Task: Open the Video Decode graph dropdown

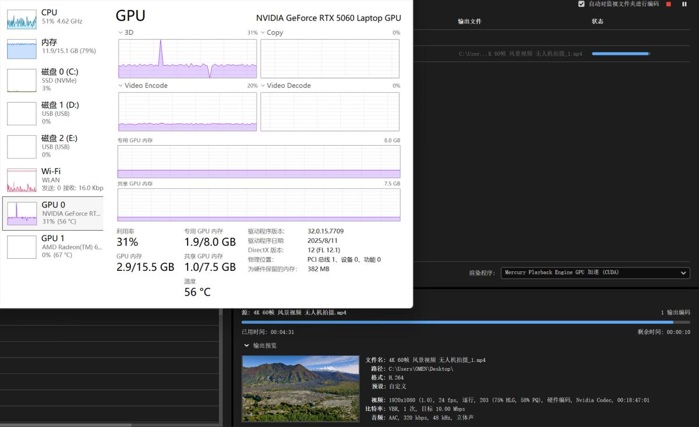Action: pyautogui.click(x=263, y=86)
